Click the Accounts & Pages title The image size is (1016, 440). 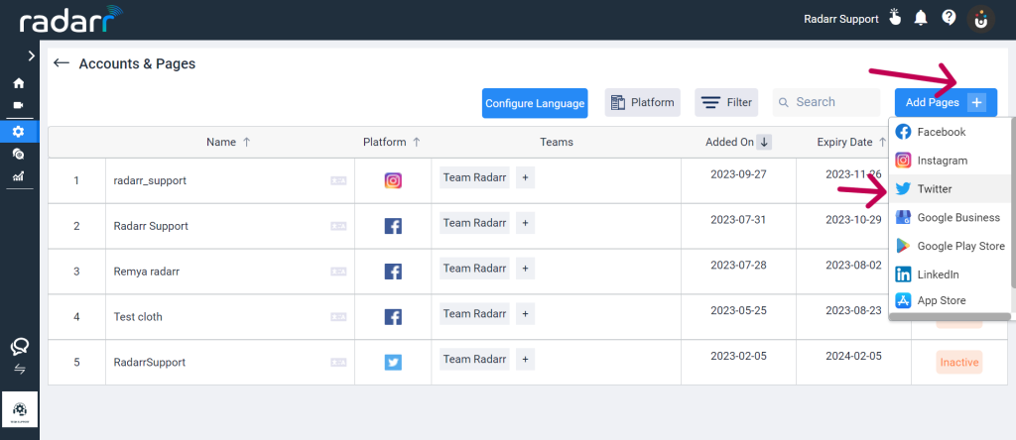click(137, 63)
